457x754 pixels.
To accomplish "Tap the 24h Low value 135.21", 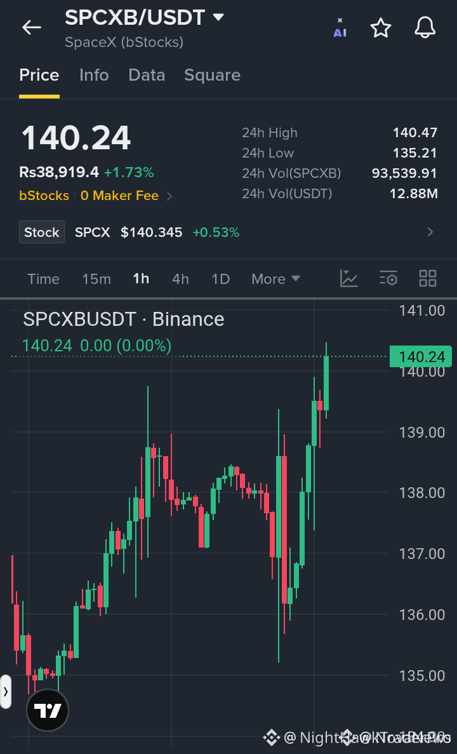I will [416, 153].
